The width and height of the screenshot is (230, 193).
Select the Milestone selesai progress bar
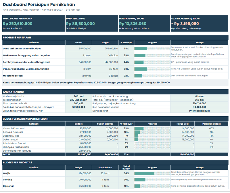tap(152, 76)
